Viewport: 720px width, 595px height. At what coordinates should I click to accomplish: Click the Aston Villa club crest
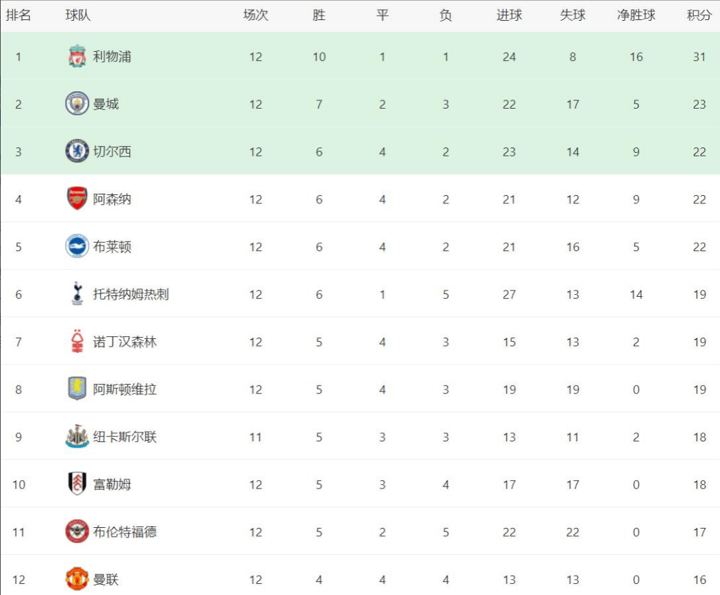pyautogui.click(x=77, y=389)
